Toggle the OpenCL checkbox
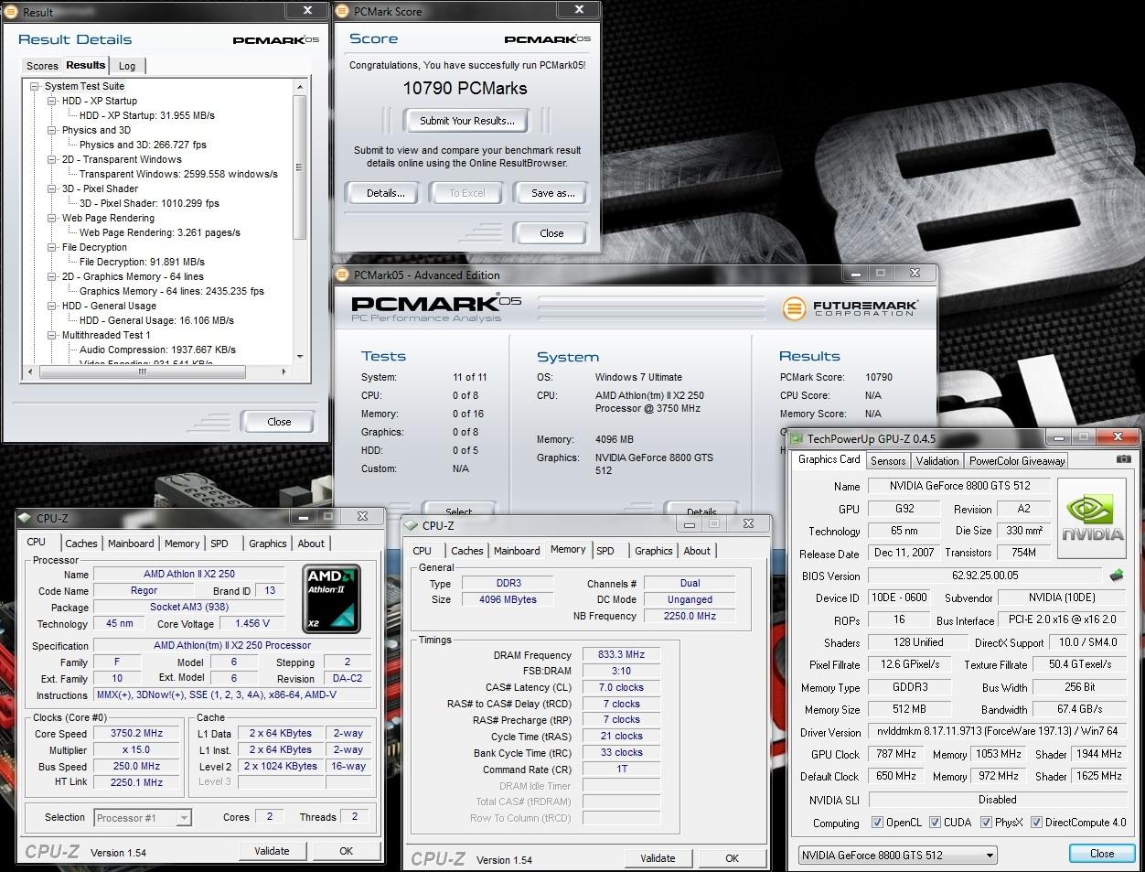Image resolution: width=1145 pixels, height=872 pixels. (x=877, y=823)
